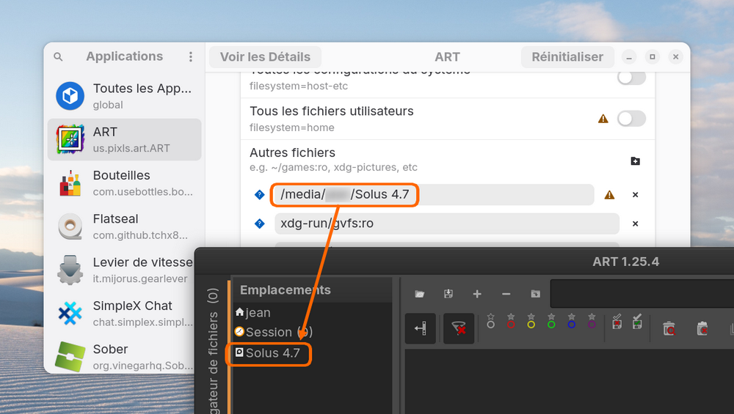Open Solus 4.7 in Emplacements panel
734x414 pixels.
point(272,353)
